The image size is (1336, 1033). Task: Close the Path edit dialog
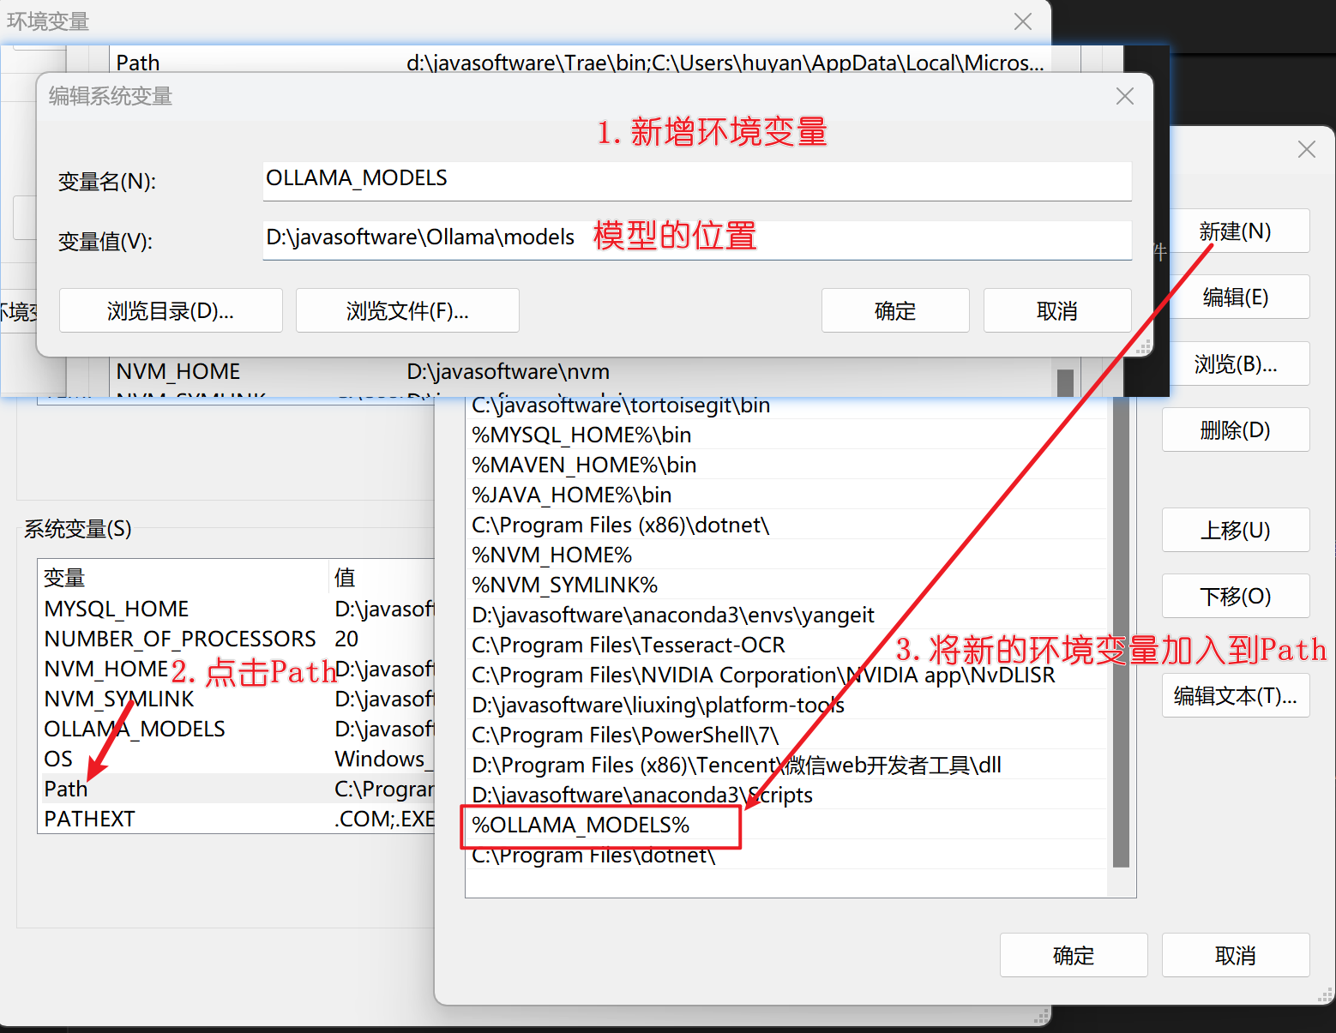point(1306,149)
